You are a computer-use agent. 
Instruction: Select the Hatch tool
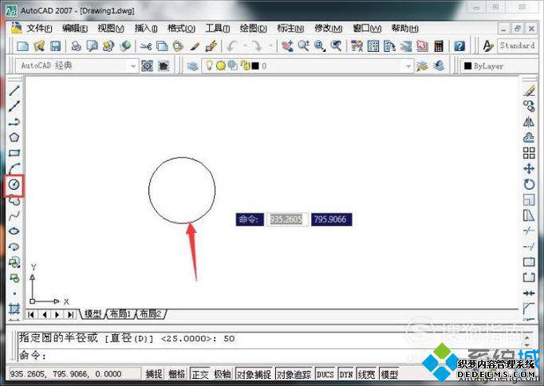click(14, 309)
